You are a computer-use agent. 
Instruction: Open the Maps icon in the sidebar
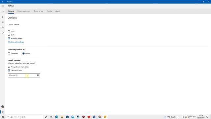3,17
